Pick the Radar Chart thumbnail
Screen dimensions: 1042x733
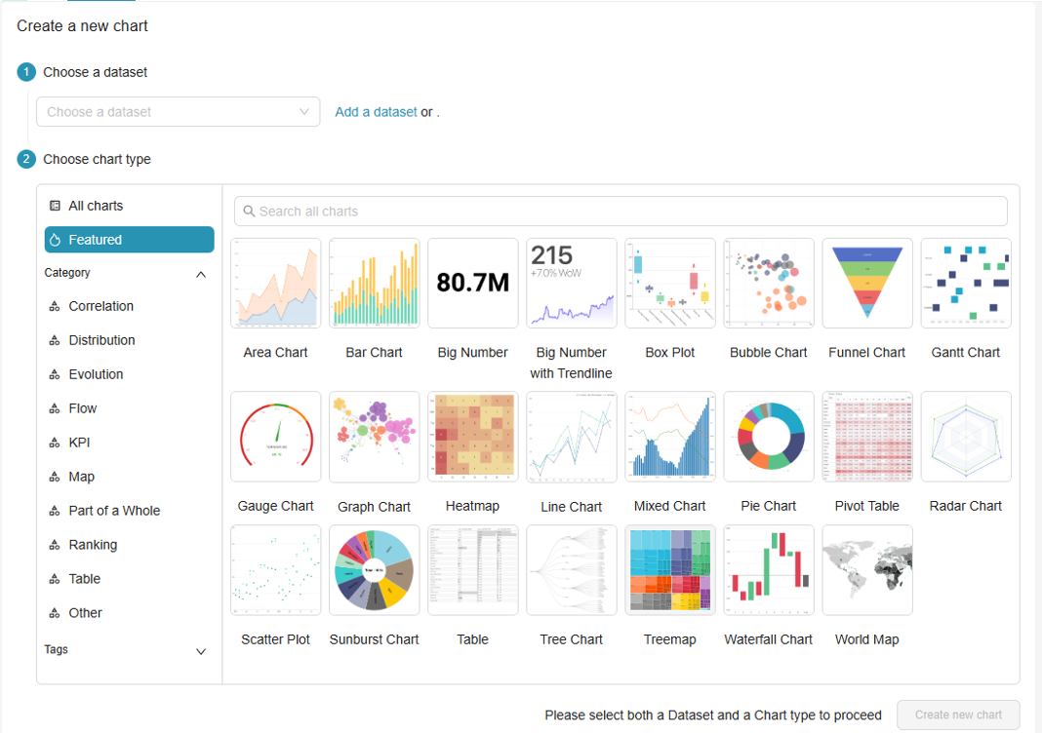tap(966, 437)
